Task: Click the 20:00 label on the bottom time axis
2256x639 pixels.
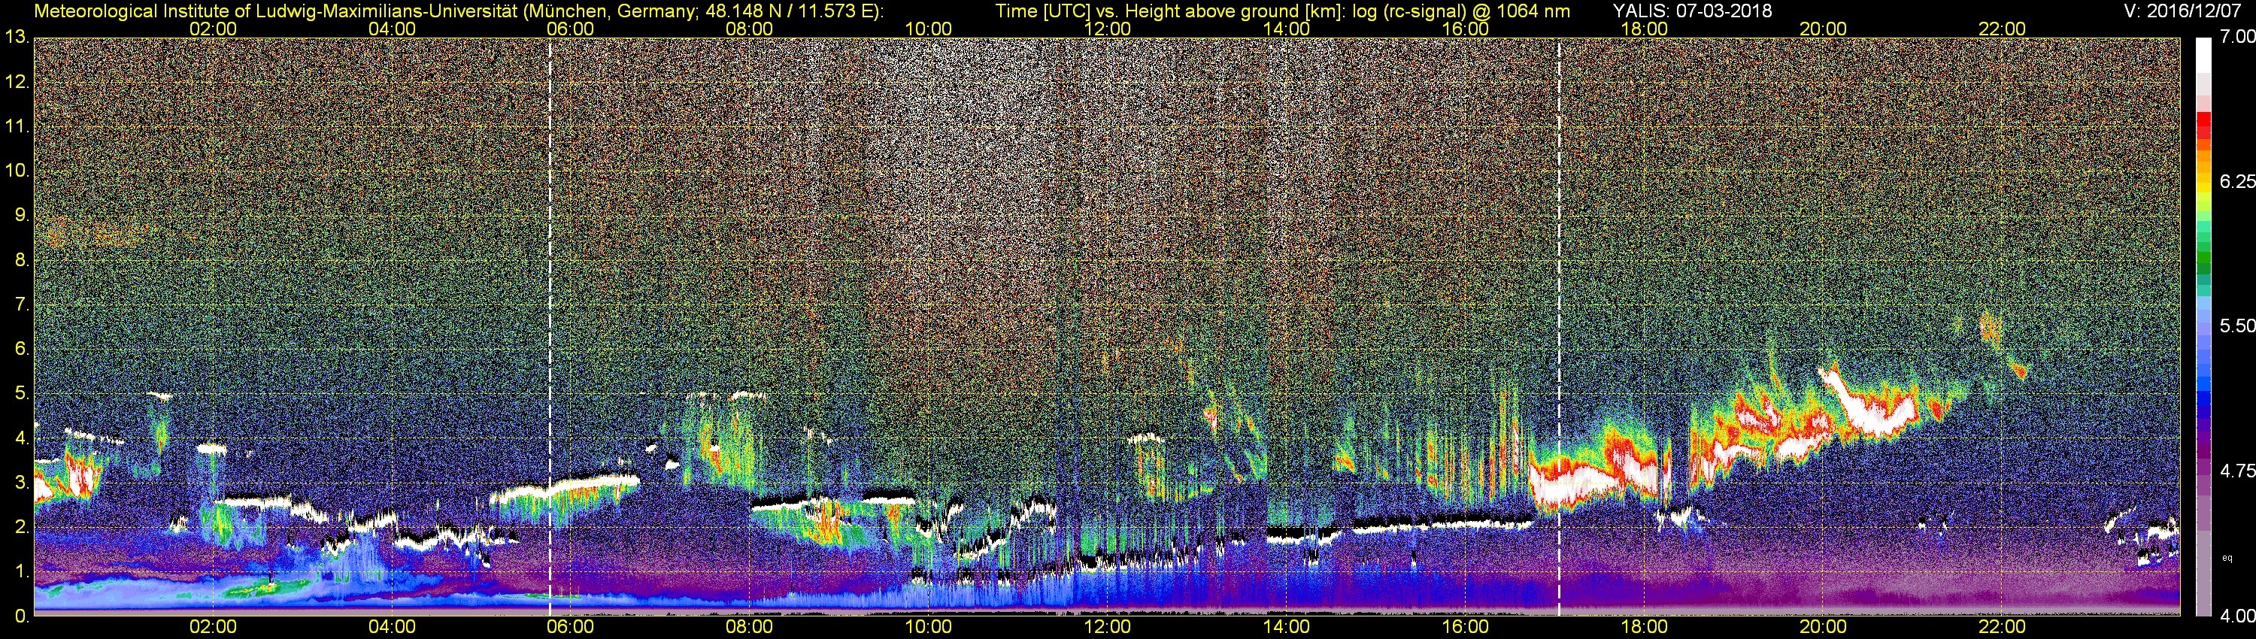Action: pos(1824,627)
